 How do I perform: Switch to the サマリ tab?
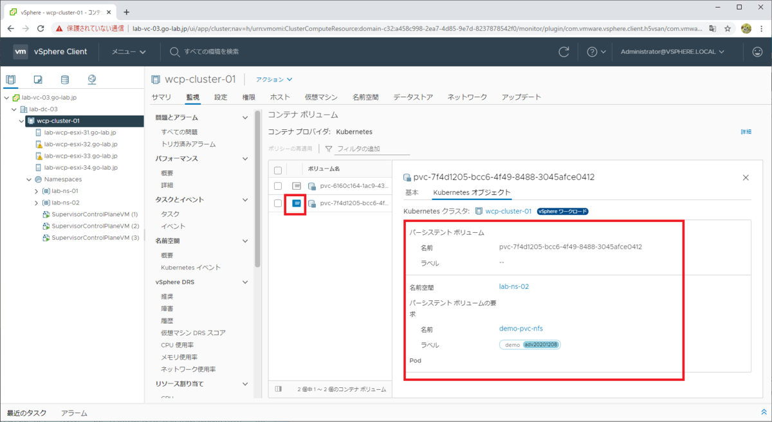click(x=161, y=97)
